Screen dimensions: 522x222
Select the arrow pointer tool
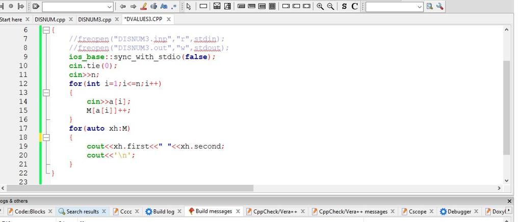pyautogui.click(x=189, y=6)
